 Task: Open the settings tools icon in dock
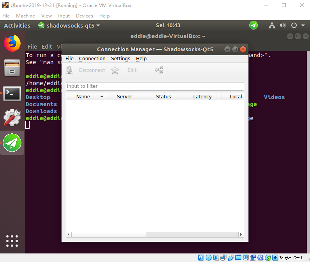pos(12,117)
